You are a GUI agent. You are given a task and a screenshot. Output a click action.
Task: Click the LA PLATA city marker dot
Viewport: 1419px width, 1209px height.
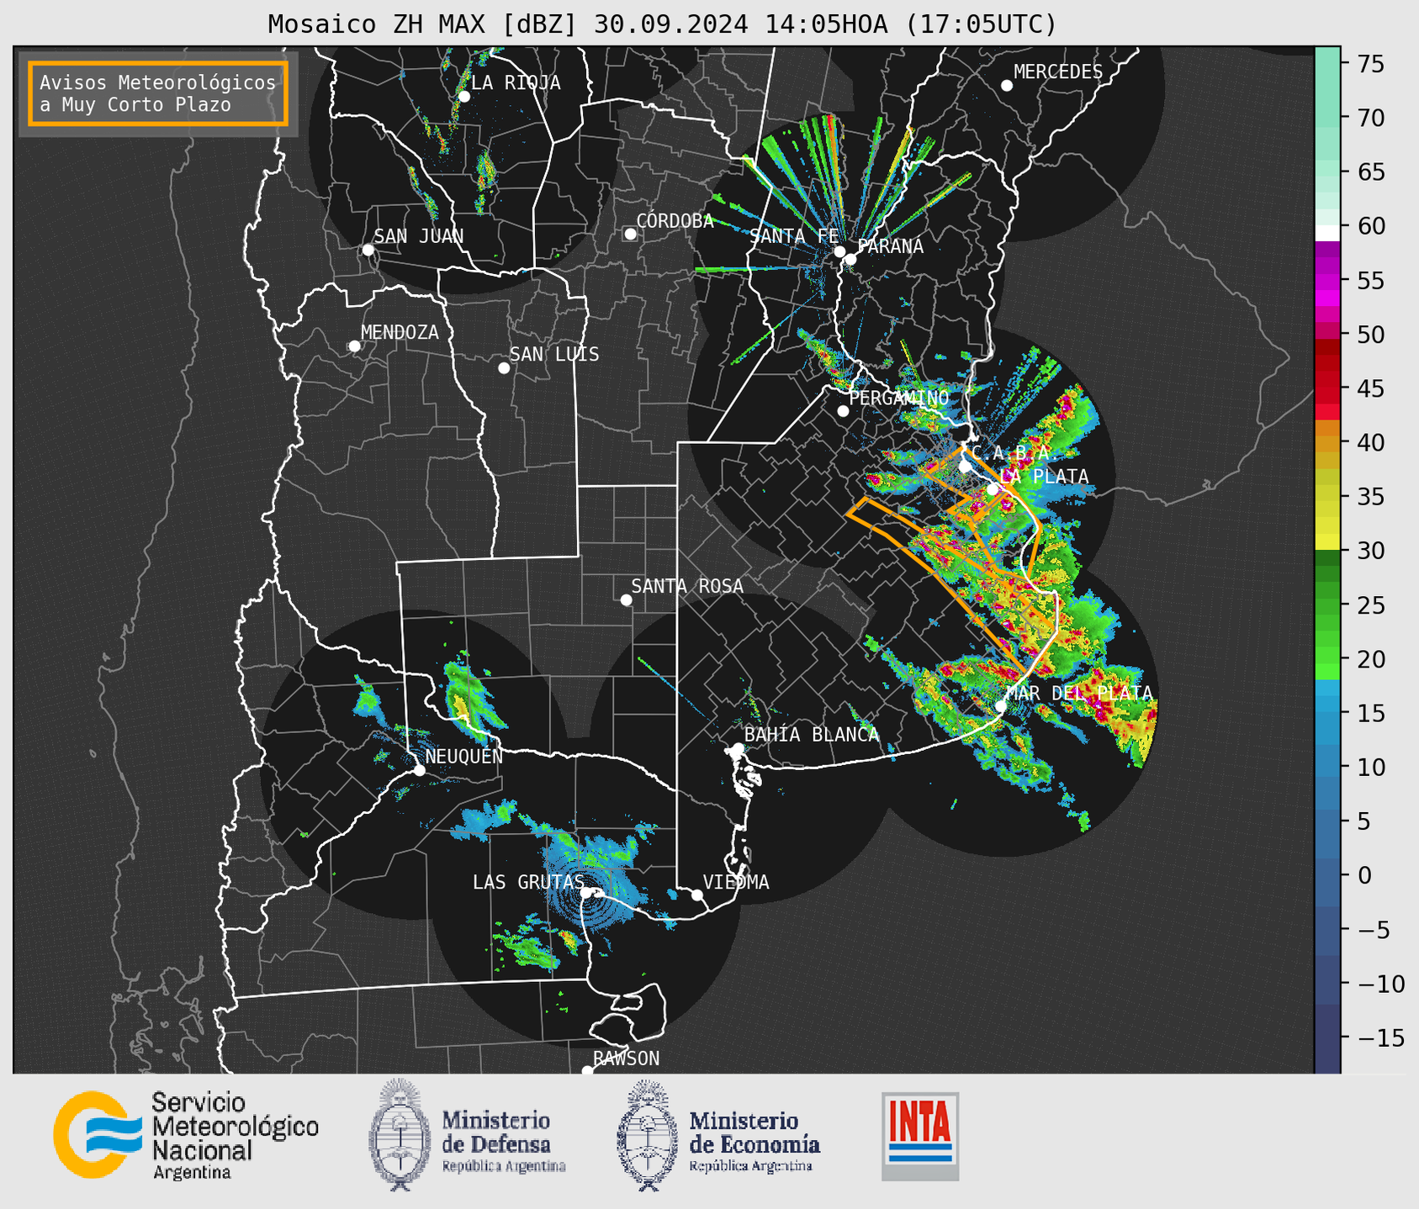point(993,489)
